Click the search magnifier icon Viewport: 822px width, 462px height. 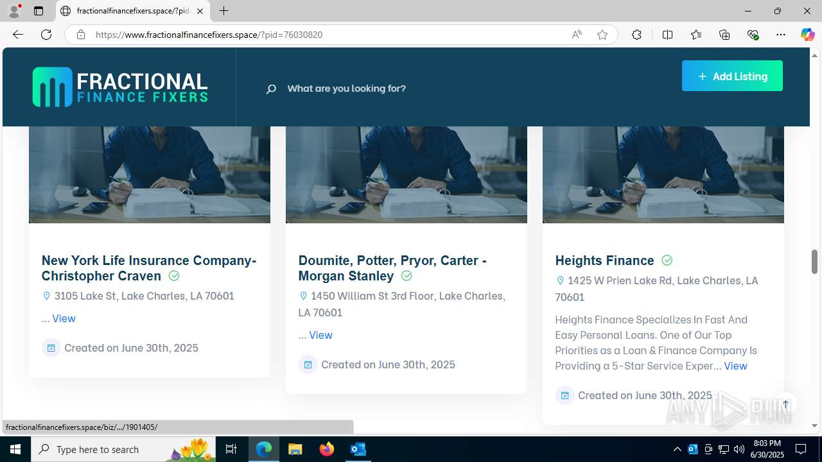tap(271, 89)
